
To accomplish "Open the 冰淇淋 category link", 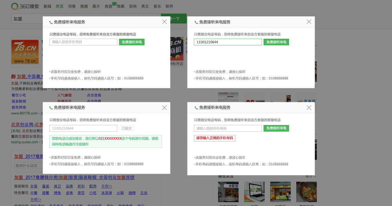I will pos(107,193).
